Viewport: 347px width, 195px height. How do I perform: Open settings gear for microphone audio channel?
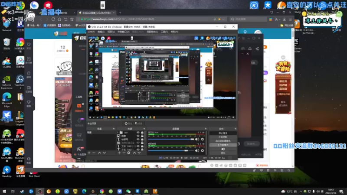[x=202, y=139]
